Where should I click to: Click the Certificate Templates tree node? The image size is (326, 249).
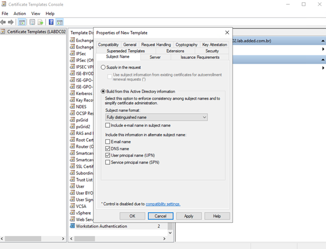click(x=33, y=32)
